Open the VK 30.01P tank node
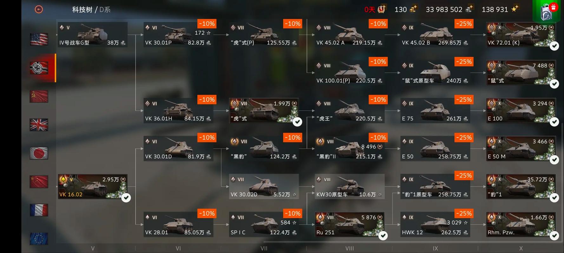This screenshot has width=564, height=253. click(x=178, y=34)
